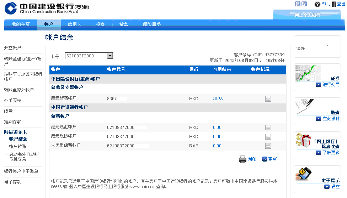Click the 帐户纪录 column header
The image size is (347, 198).
260,69
